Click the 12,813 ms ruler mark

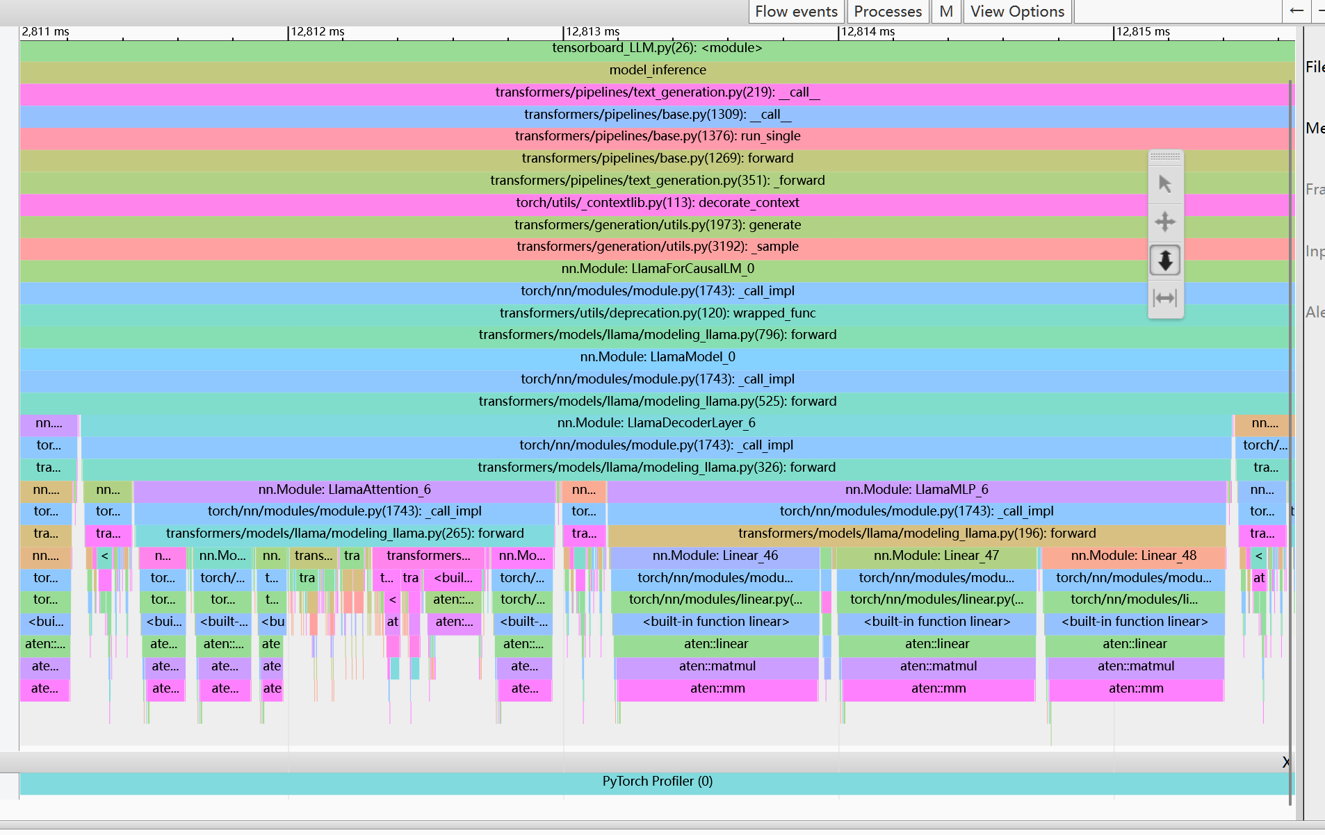tap(592, 32)
